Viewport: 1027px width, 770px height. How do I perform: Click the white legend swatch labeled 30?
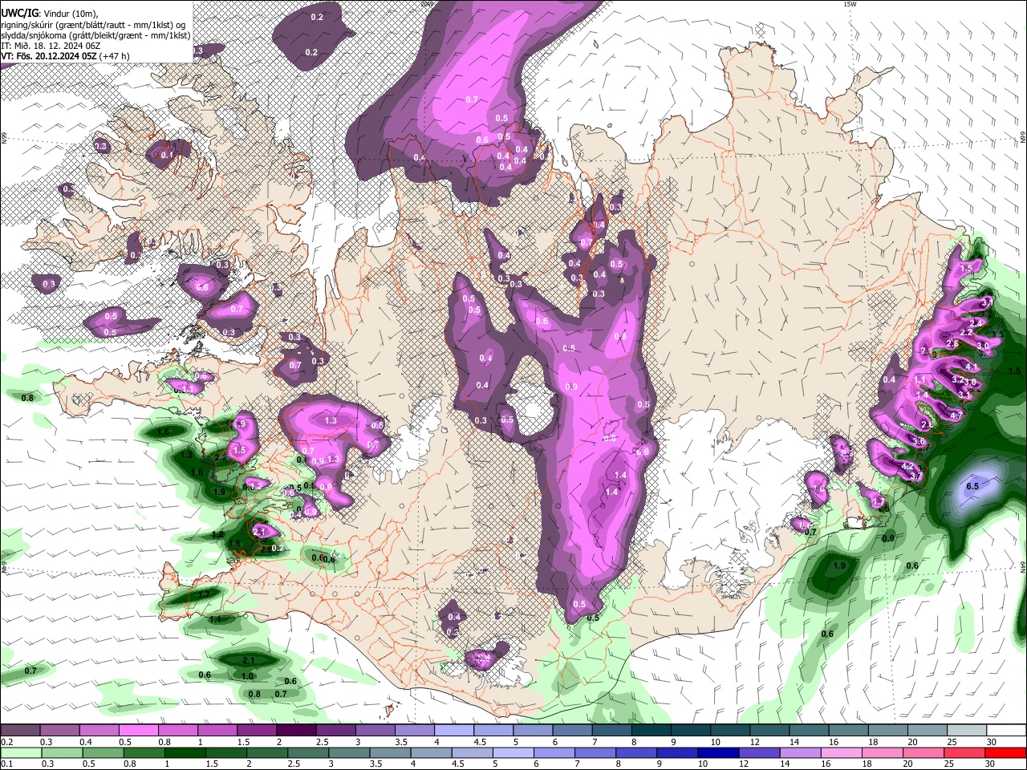point(1006,731)
